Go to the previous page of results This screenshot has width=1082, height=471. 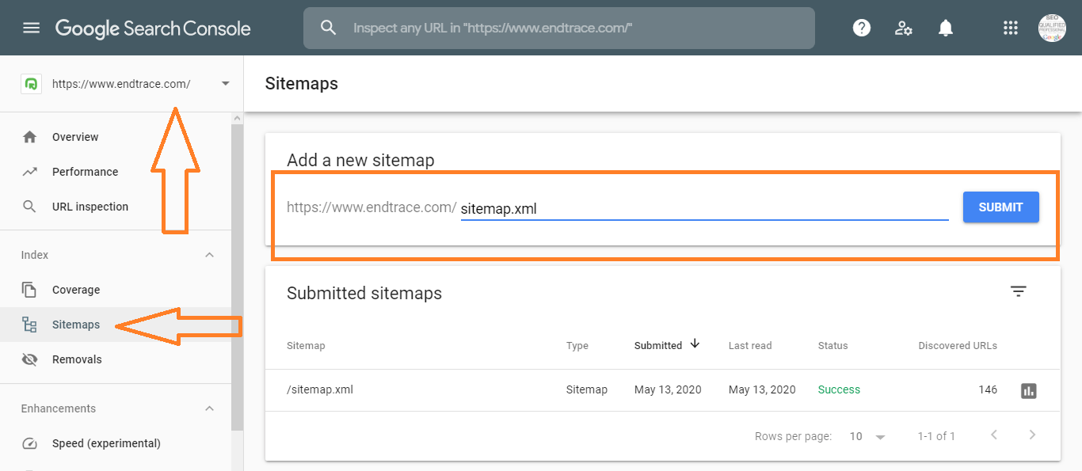click(x=994, y=435)
